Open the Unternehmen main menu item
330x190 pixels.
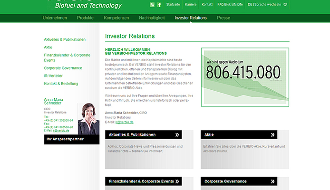point(55,18)
